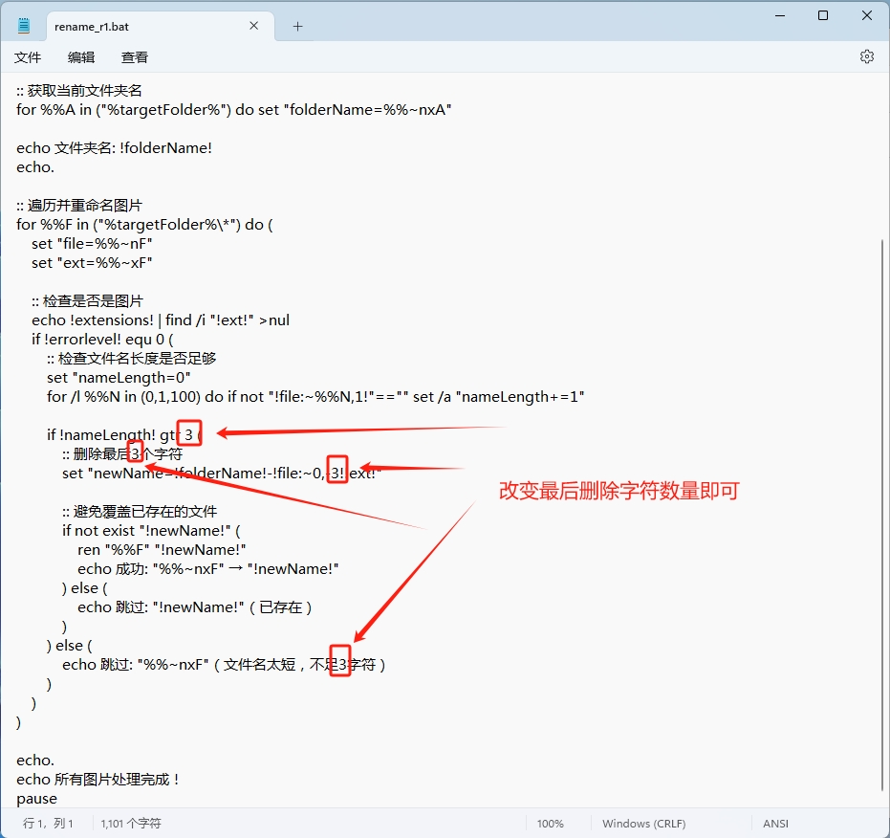Open the 文件 menu
This screenshot has width=890, height=838.
[27, 57]
